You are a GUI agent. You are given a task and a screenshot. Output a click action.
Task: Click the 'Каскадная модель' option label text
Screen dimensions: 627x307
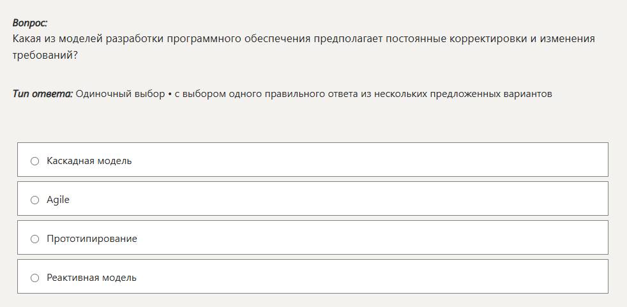[x=89, y=161]
